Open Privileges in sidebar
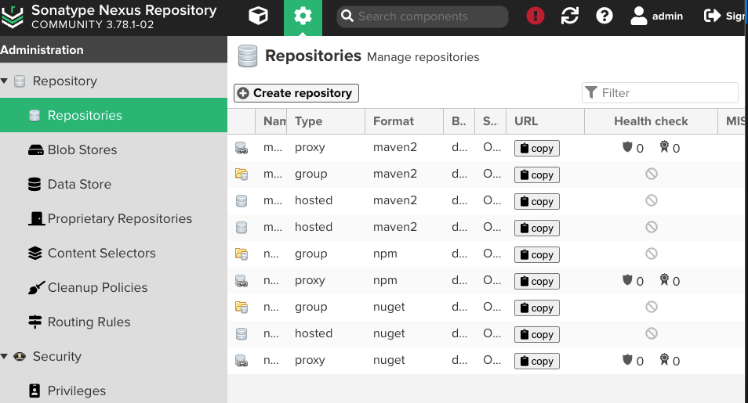 pyautogui.click(x=114, y=390)
